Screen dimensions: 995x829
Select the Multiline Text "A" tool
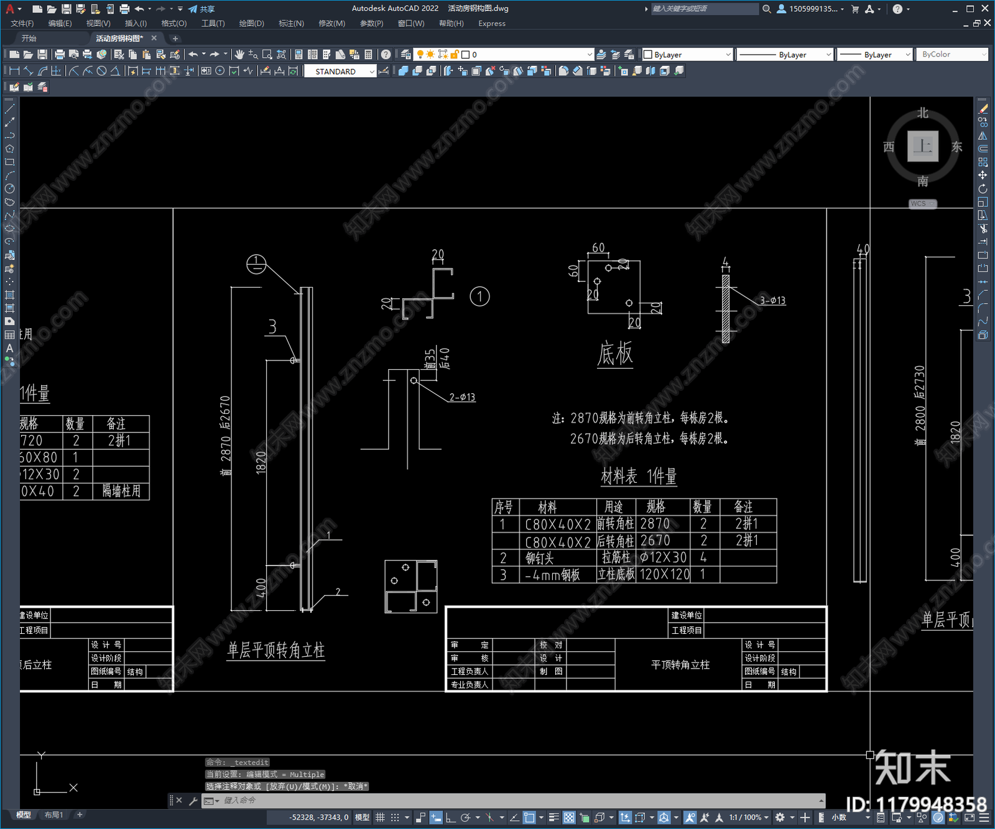[x=9, y=349]
